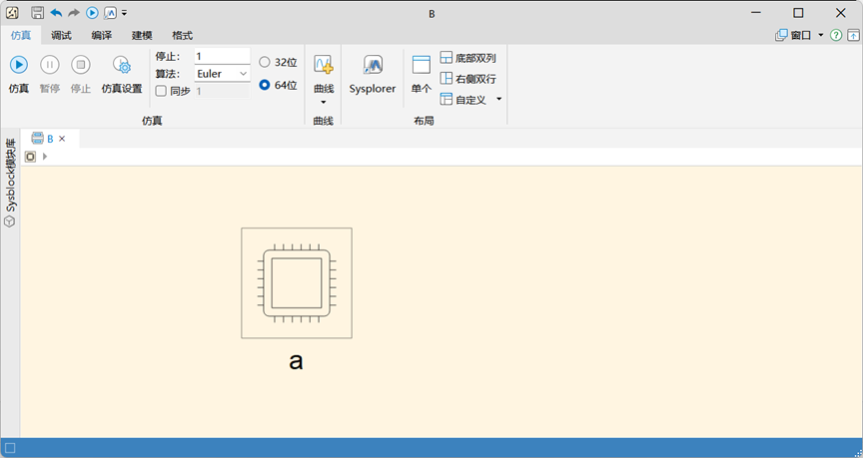Expand the 曲线 dropdown arrow

(x=324, y=102)
